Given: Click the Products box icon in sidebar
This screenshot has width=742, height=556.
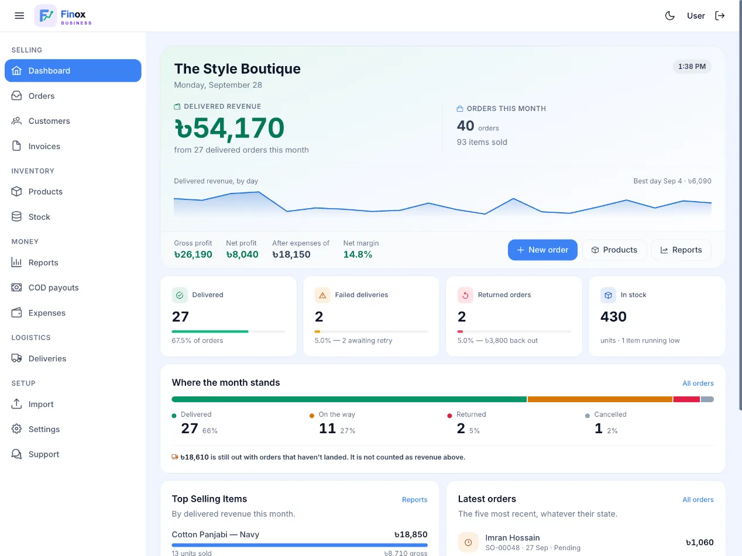Looking at the screenshot, I should pos(17,192).
